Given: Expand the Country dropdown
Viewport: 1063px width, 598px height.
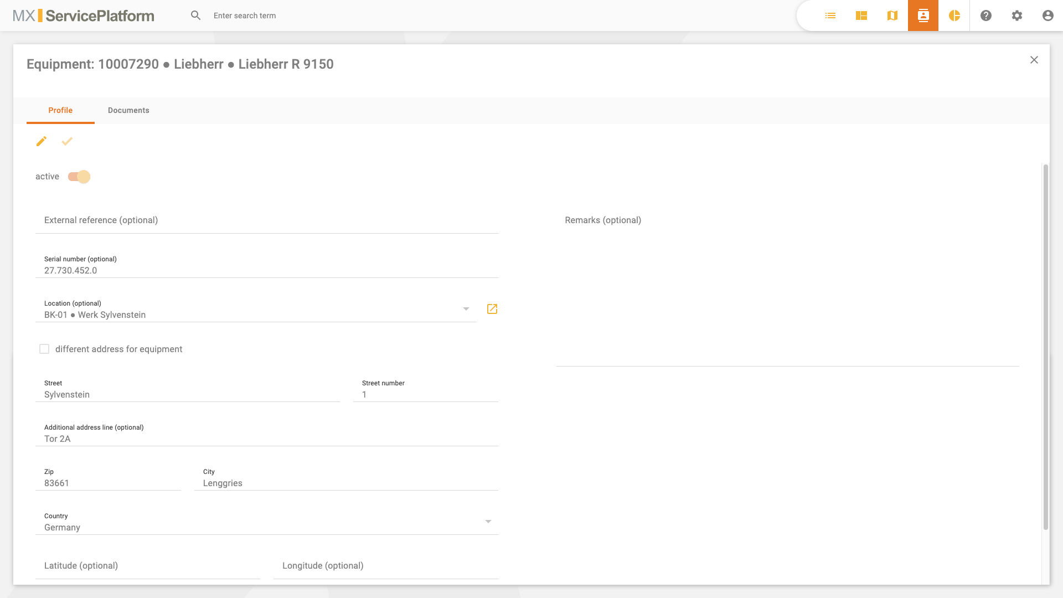Looking at the screenshot, I should [x=488, y=522].
